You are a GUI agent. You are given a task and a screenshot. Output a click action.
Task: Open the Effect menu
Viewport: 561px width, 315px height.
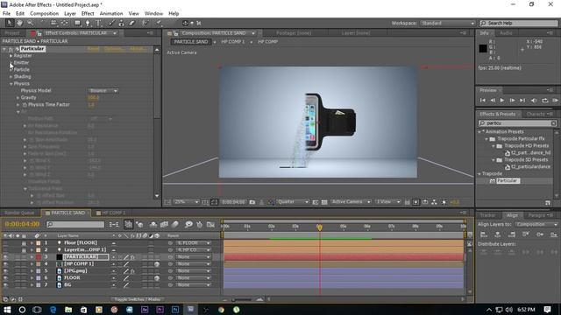coord(88,14)
